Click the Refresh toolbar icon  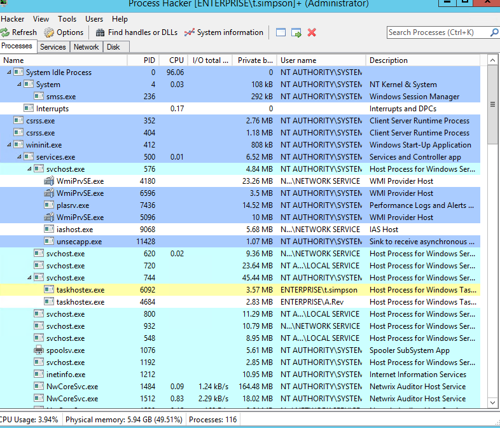click(4, 32)
